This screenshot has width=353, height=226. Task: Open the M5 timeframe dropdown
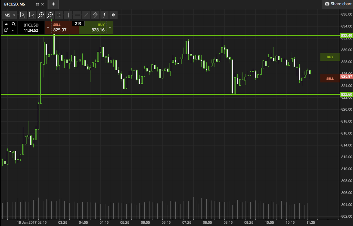point(10,15)
